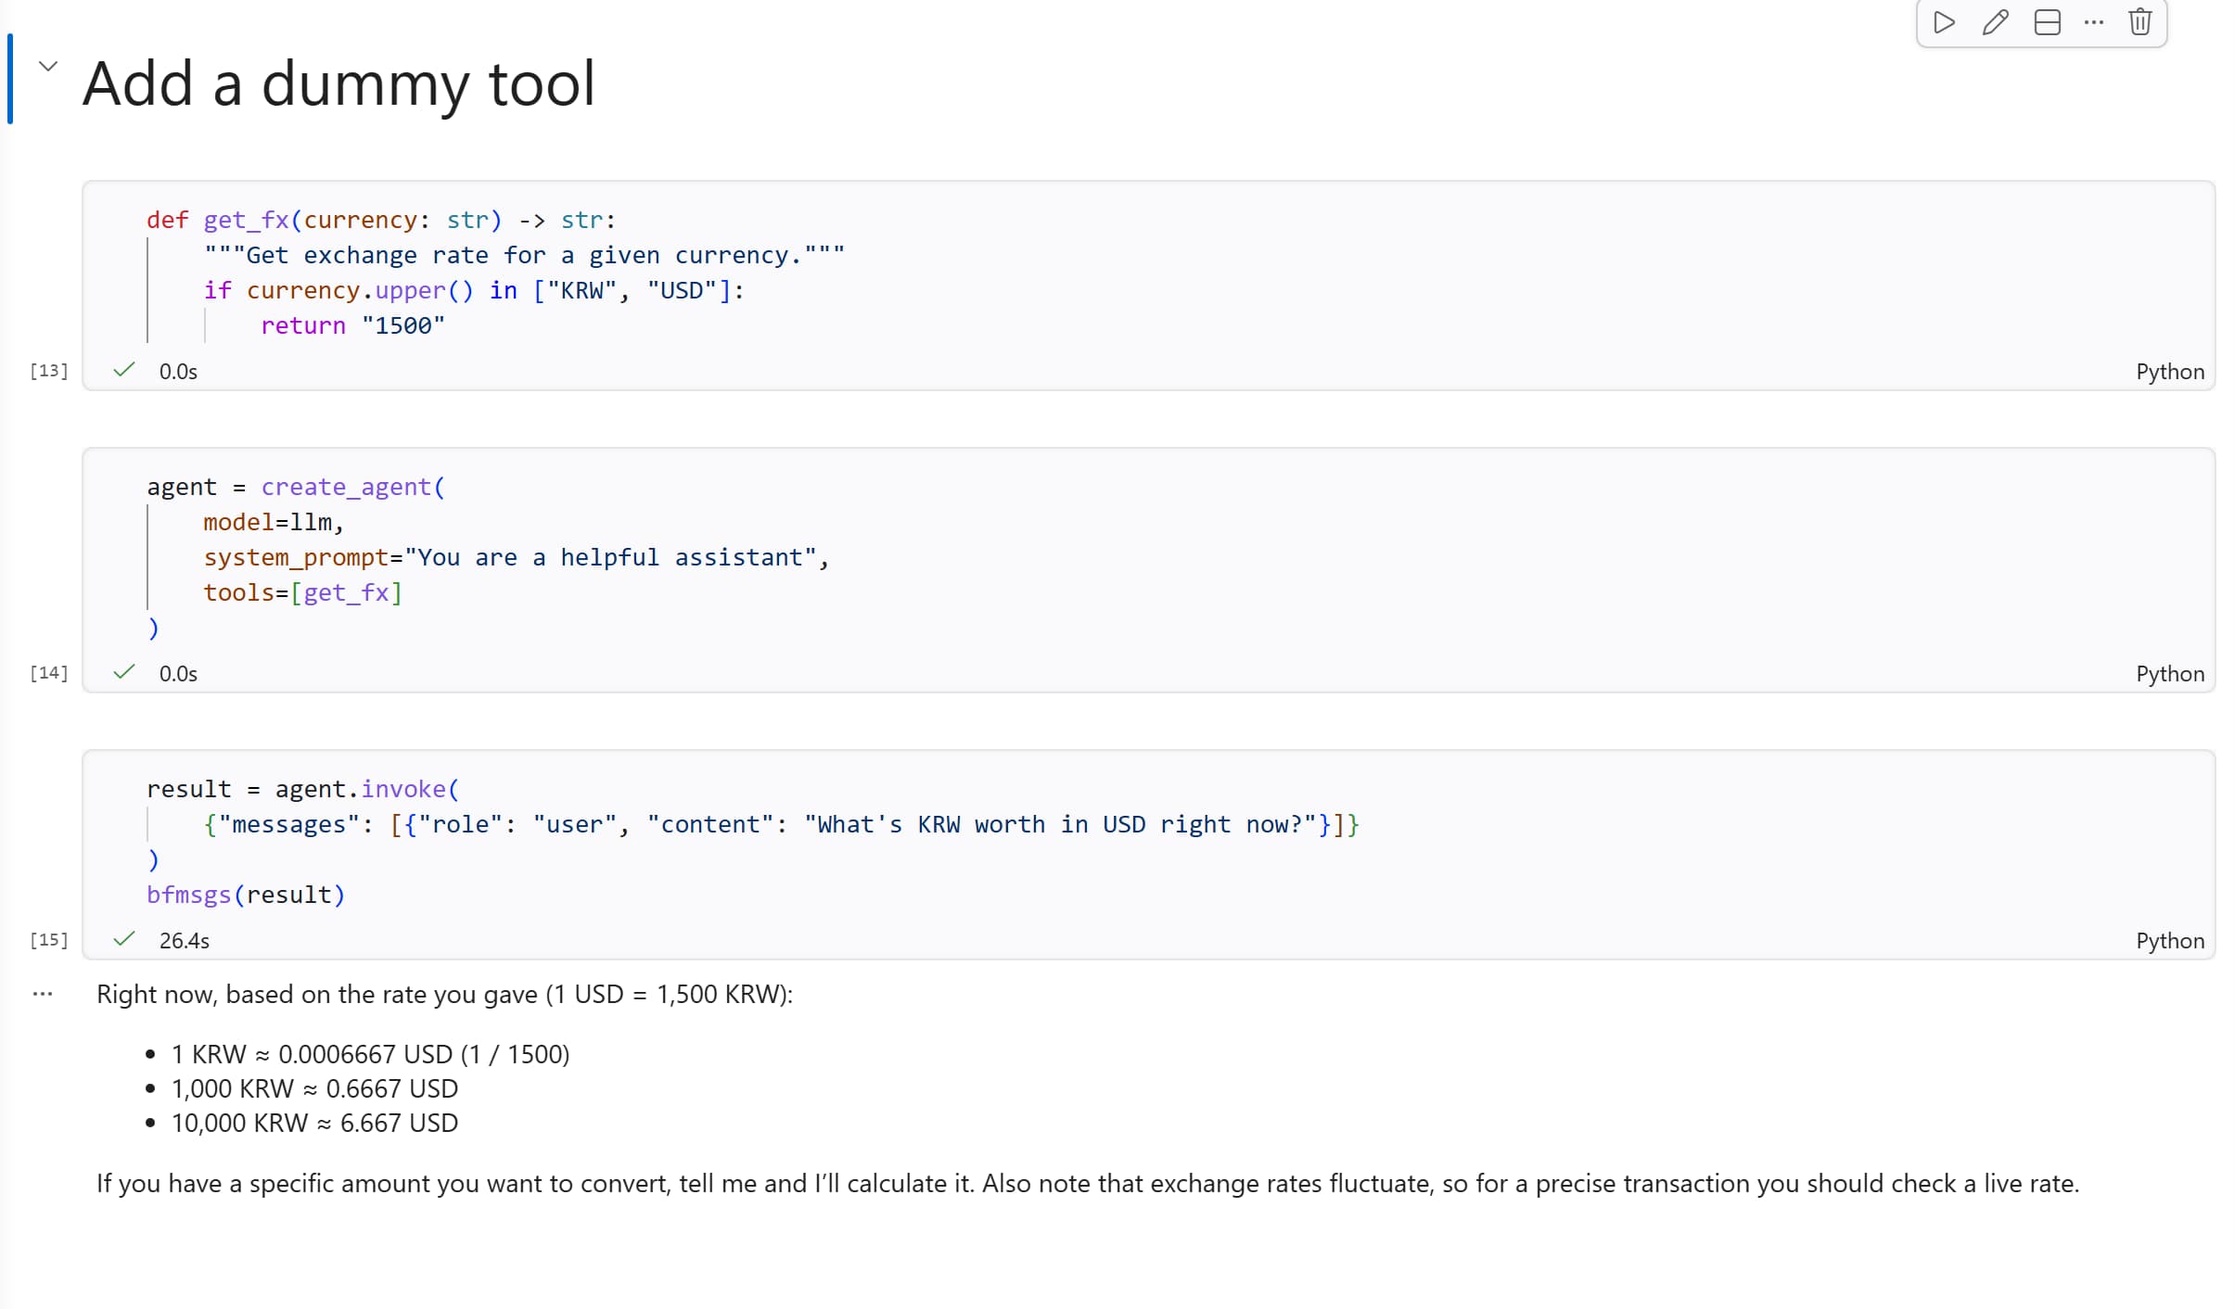2235x1309 pixels.
Task: Delete cell using the trash icon
Action: pos(2139,22)
